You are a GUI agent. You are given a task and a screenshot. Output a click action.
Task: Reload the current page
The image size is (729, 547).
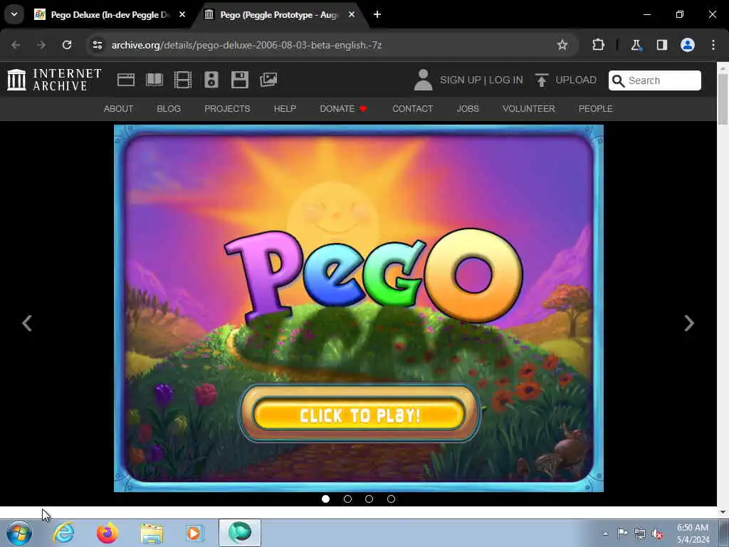(67, 45)
